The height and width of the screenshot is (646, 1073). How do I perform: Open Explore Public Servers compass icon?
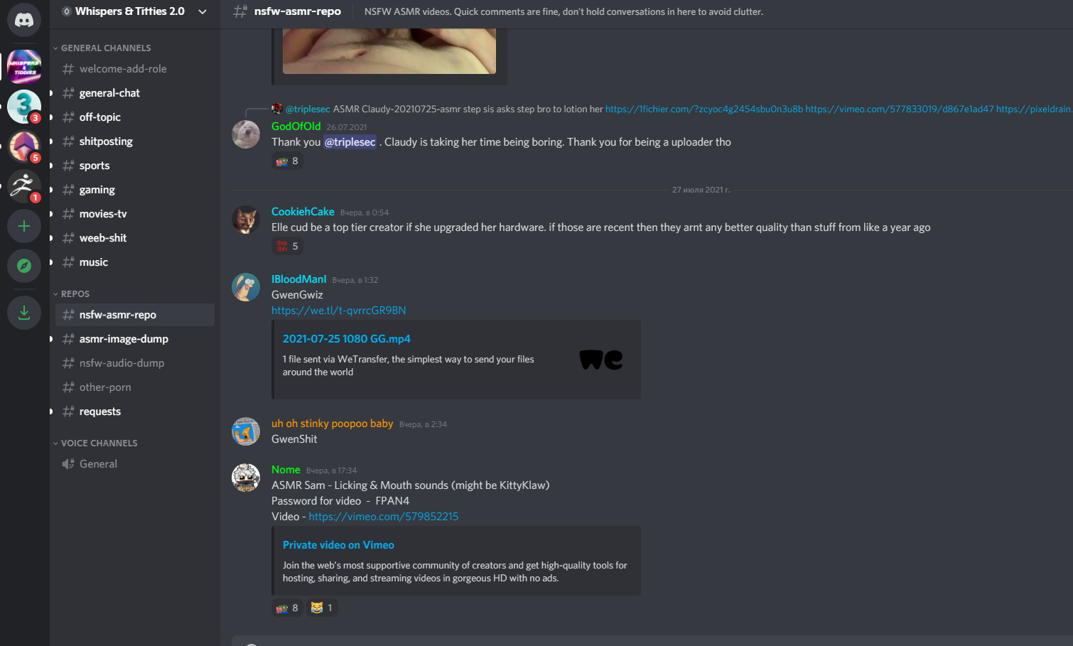[24, 266]
